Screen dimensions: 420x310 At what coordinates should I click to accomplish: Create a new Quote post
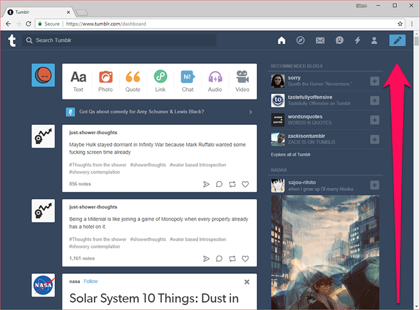coord(133,81)
